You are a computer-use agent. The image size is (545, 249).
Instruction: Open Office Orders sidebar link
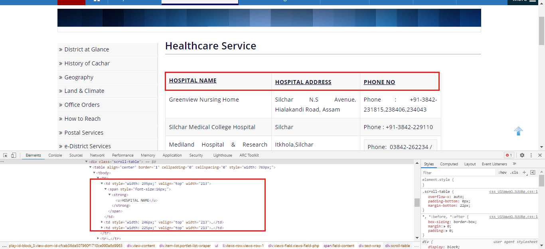pos(82,105)
